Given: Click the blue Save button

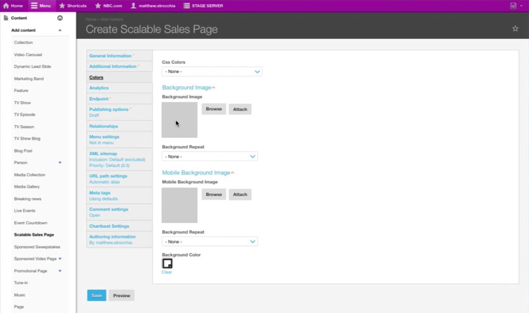Looking at the screenshot, I should (x=96, y=296).
